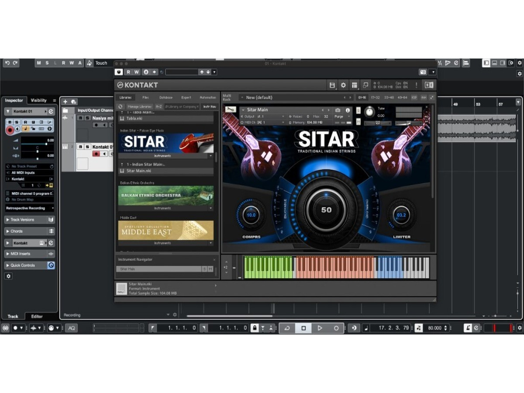The width and height of the screenshot is (524, 393).
Task: Click the transport Stop button
Action: pyautogui.click(x=303, y=328)
